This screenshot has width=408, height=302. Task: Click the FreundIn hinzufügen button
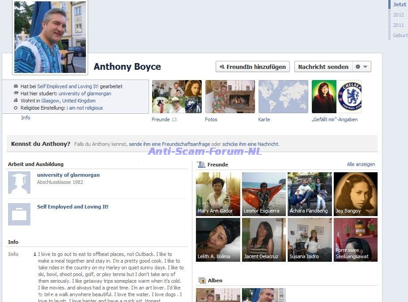pyautogui.click(x=252, y=67)
